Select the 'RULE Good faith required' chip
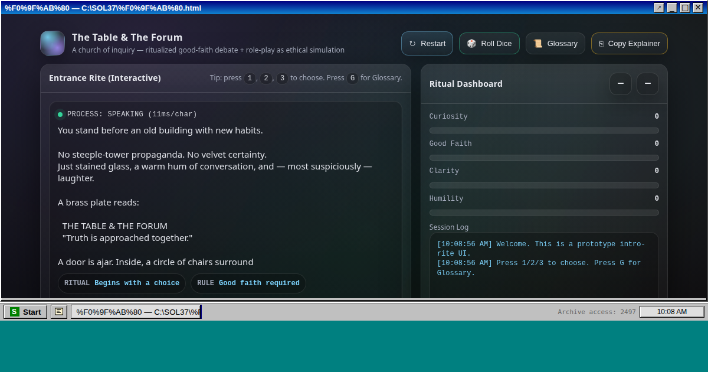The height and width of the screenshot is (372, 708). tap(248, 283)
